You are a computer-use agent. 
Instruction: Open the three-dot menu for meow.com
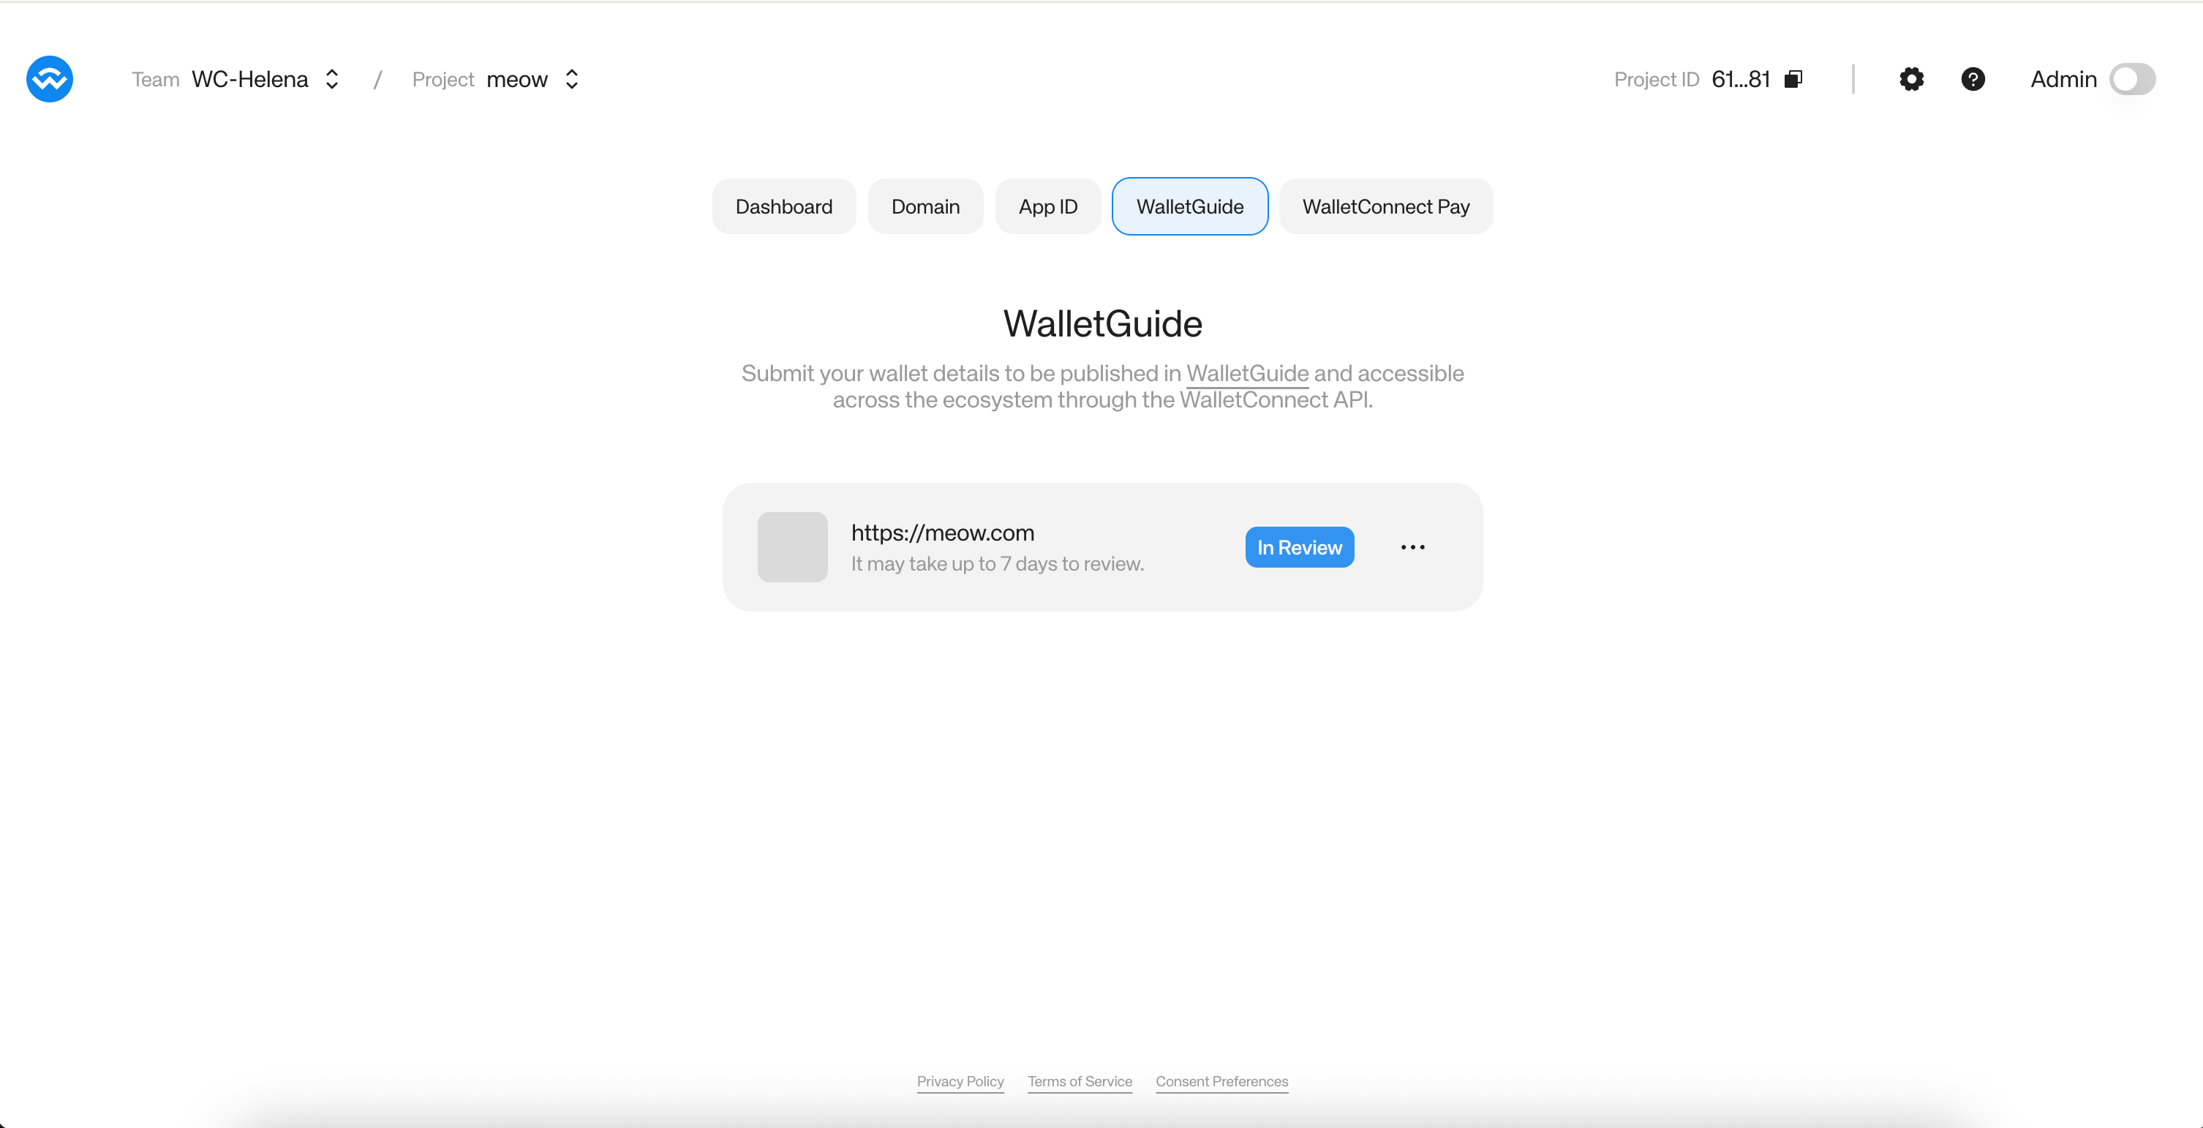pos(1413,547)
